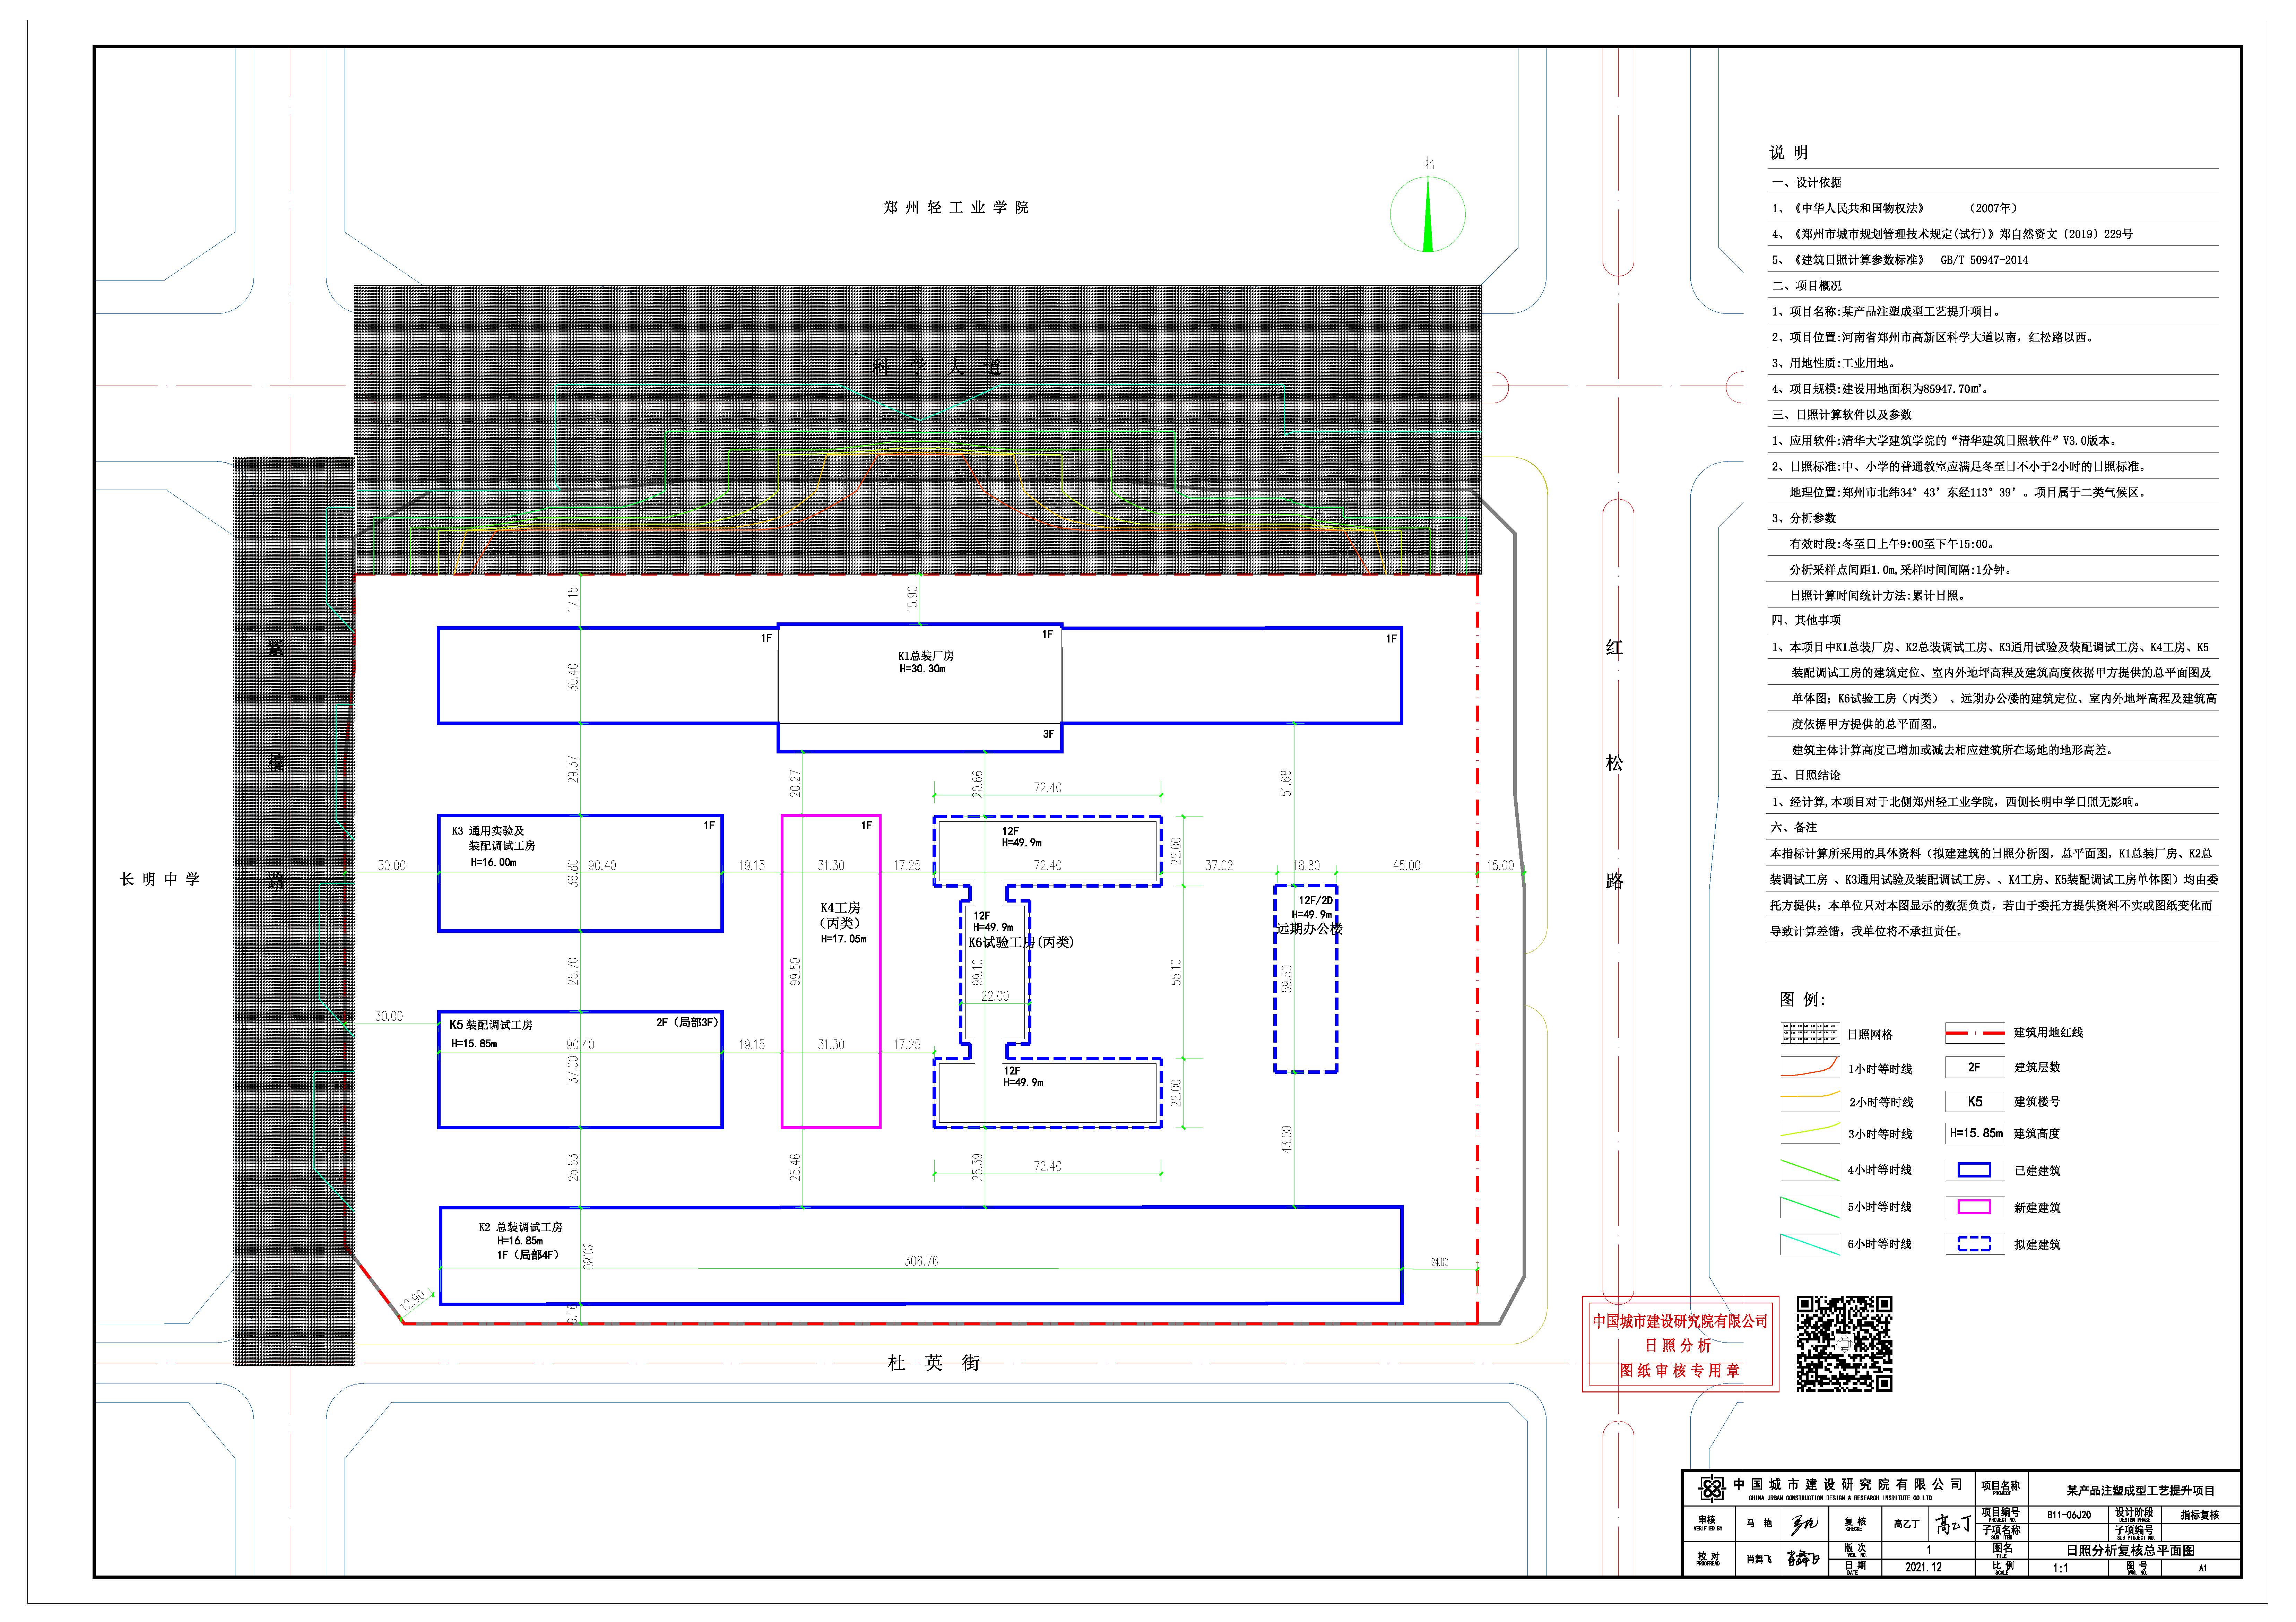Click the K6试验工房(丙类) label
Viewport: 2296px width, 1622px height.
[x=1021, y=942]
